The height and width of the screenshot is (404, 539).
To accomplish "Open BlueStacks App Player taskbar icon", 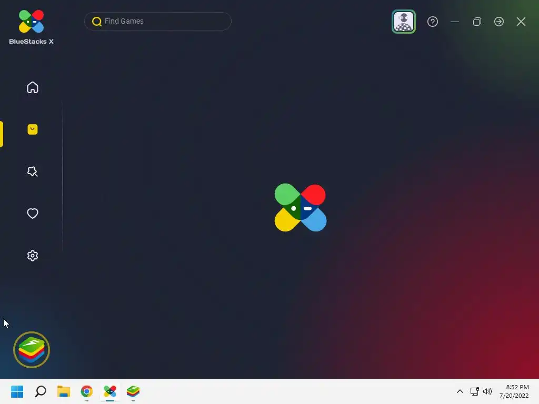I will point(133,391).
